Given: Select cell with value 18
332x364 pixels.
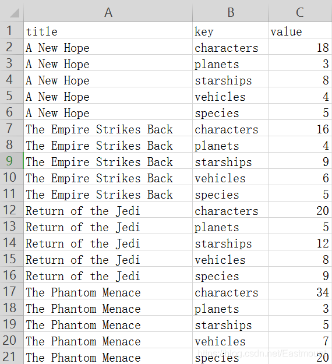Looking at the screenshot, I should (x=300, y=47).
